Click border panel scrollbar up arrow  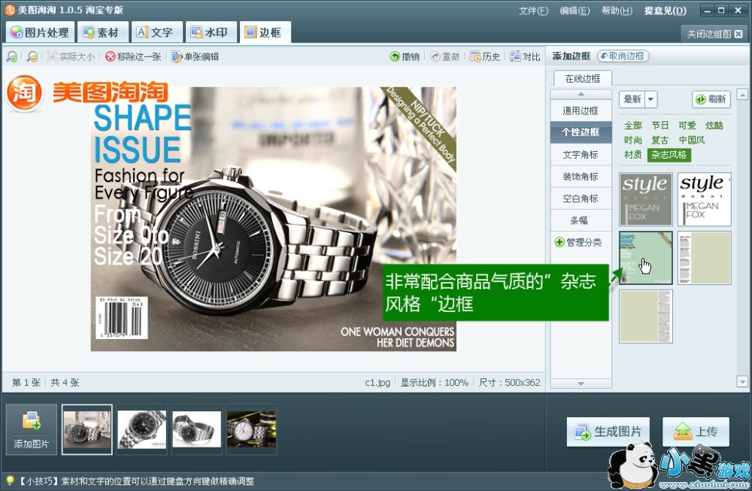point(742,95)
